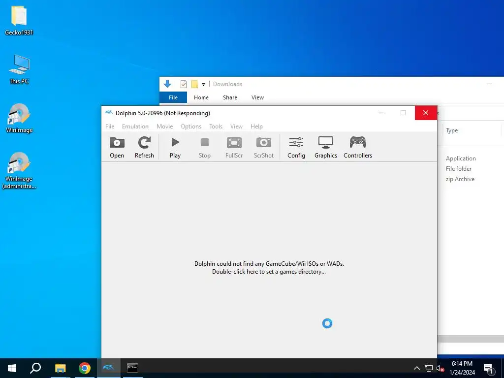Select the Gecko1931 folder on desktop
The height and width of the screenshot is (378, 504).
(19, 20)
